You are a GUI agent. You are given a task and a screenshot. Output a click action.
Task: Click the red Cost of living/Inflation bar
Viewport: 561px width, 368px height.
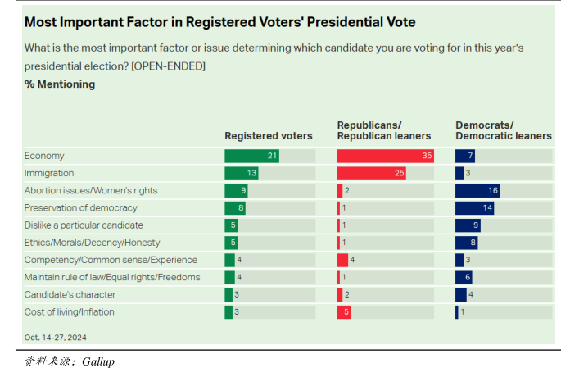pyautogui.click(x=344, y=311)
